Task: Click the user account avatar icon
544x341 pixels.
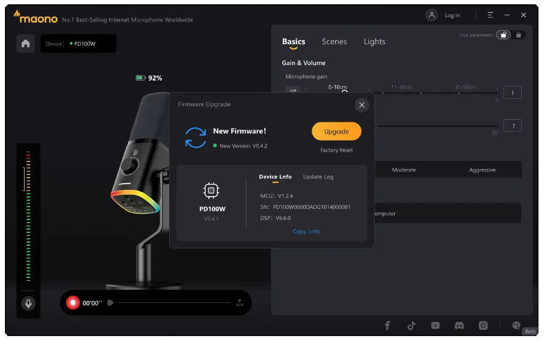Action: (432, 15)
